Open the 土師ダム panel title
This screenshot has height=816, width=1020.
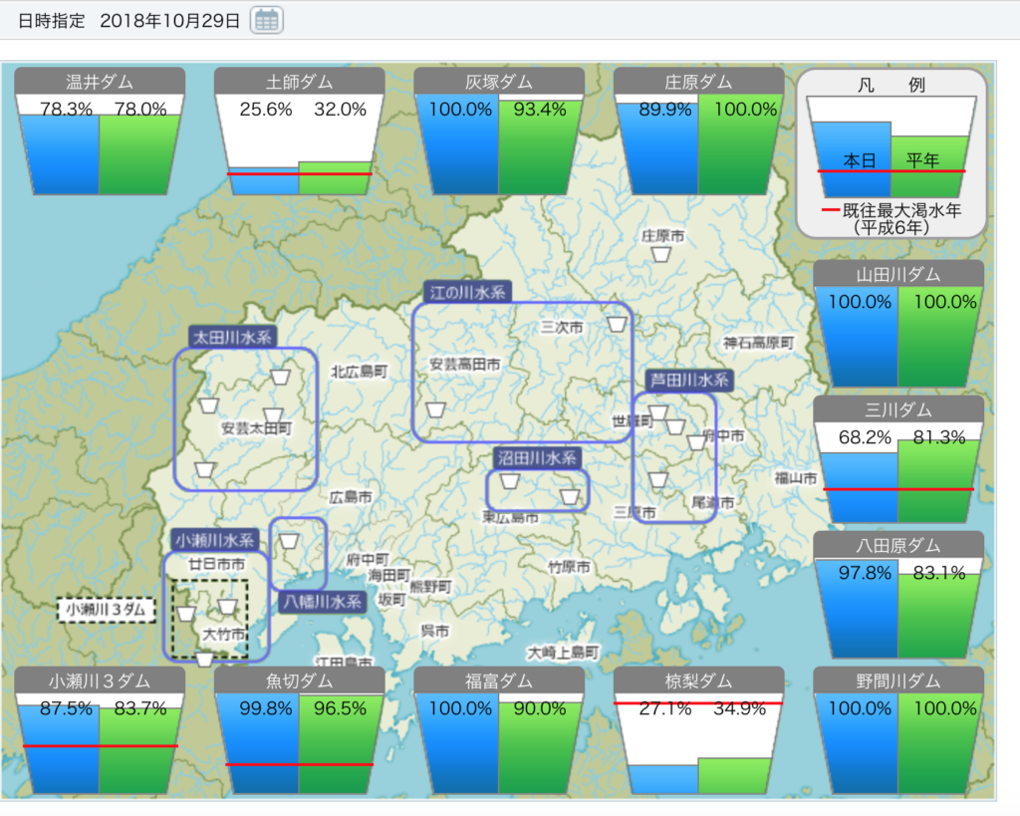(x=299, y=82)
